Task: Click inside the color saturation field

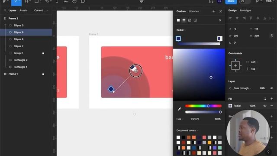Action: pyautogui.click(x=199, y=75)
